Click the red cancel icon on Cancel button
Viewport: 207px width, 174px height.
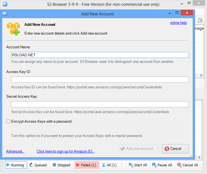(167, 149)
